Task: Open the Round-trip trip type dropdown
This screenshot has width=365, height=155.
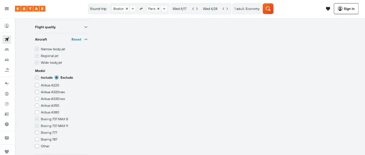Action: click(x=98, y=9)
